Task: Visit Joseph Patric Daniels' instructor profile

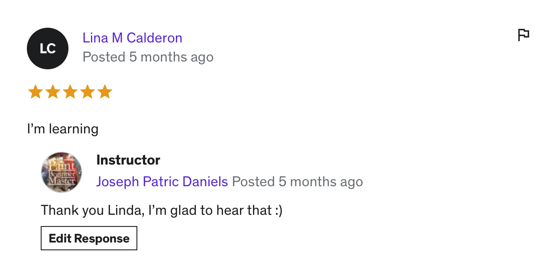Action: (162, 182)
